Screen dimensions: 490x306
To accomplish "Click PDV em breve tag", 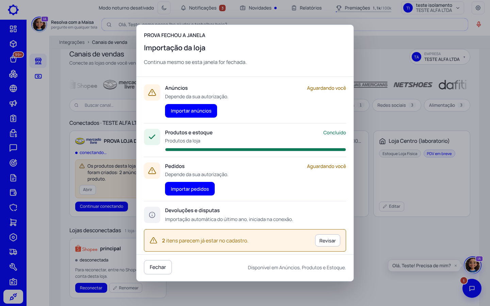I will pos(439,154).
